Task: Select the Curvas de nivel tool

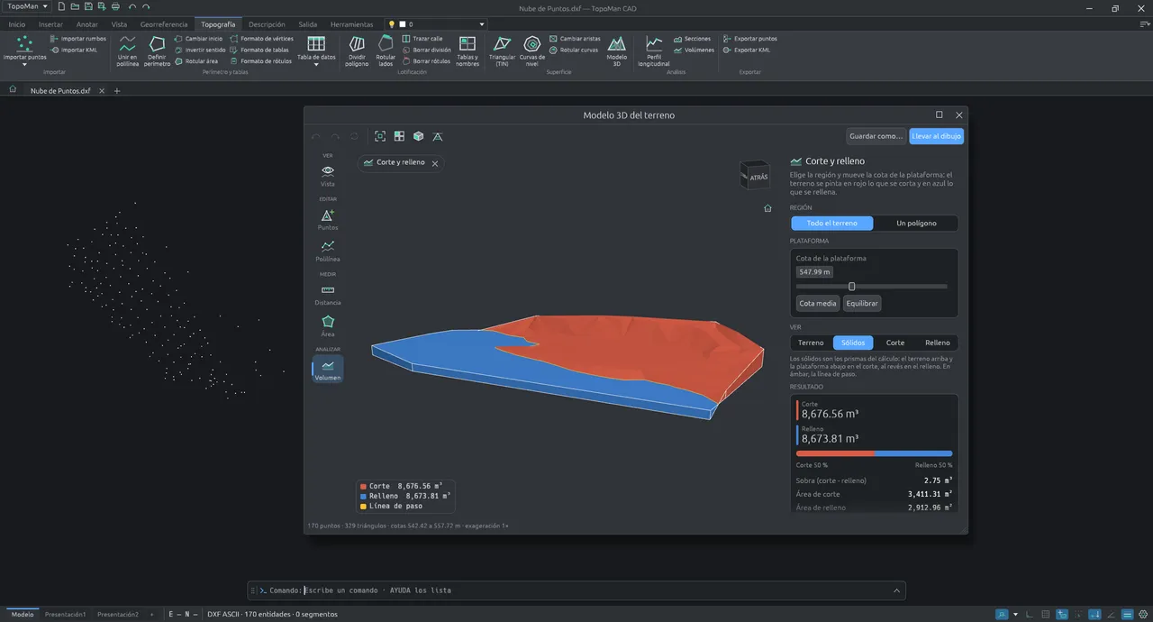Action: (x=532, y=51)
